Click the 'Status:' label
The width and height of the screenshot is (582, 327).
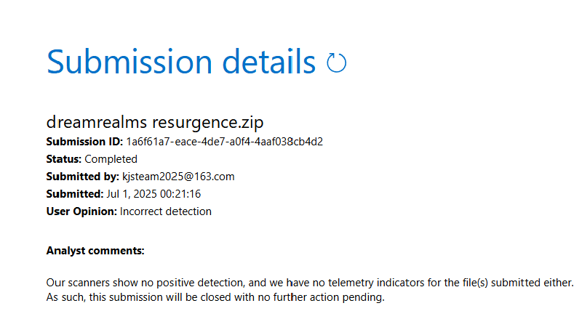[64, 158]
